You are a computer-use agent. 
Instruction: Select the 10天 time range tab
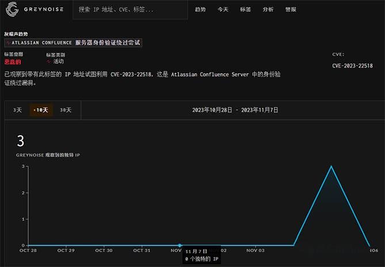pyautogui.click(x=41, y=110)
